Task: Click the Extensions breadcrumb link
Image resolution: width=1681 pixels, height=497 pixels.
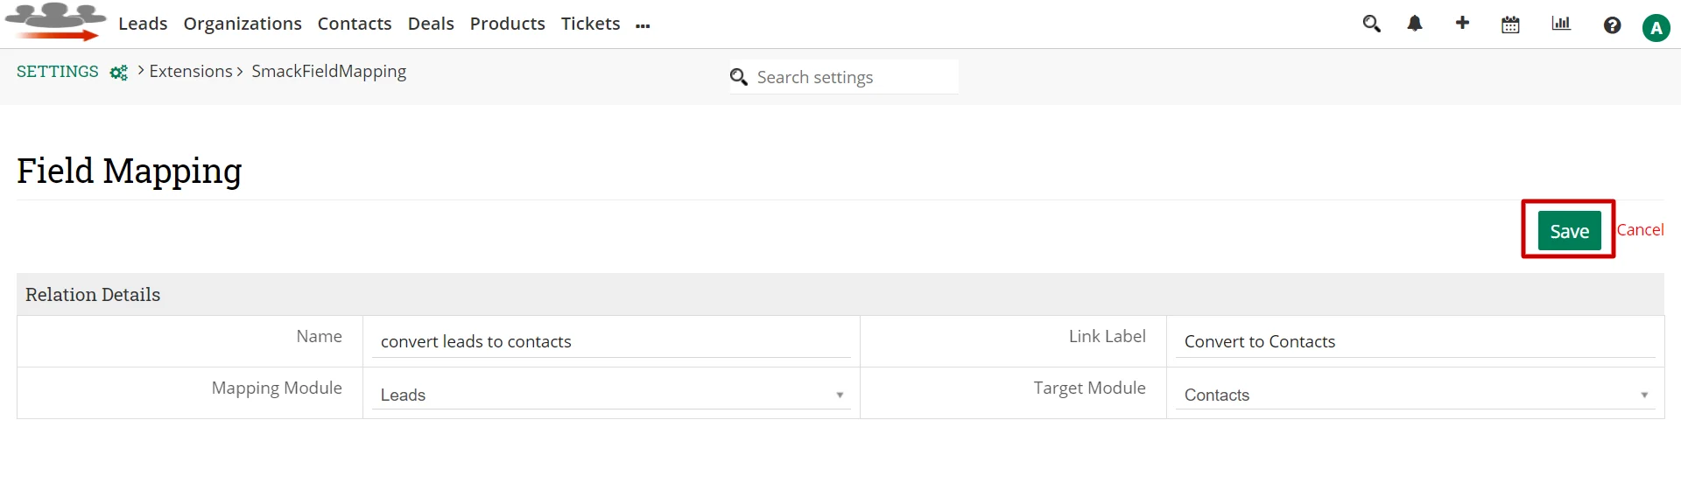Action: 191,71
